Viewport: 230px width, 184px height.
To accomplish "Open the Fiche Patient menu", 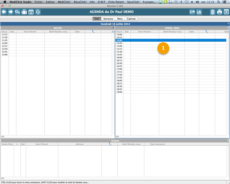I will pos(116,2).
